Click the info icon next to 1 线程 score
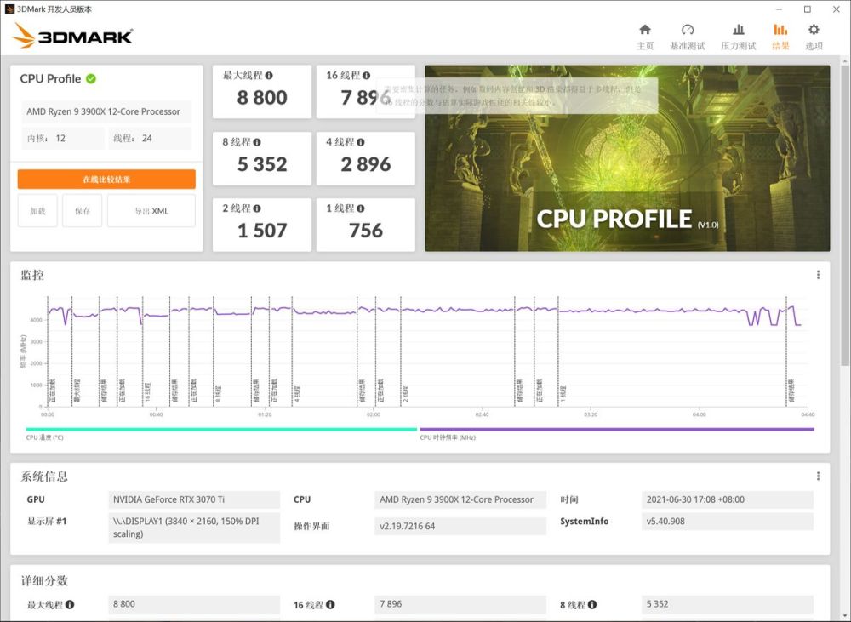This screenshot has width=851, height=622. coord(362,207)
